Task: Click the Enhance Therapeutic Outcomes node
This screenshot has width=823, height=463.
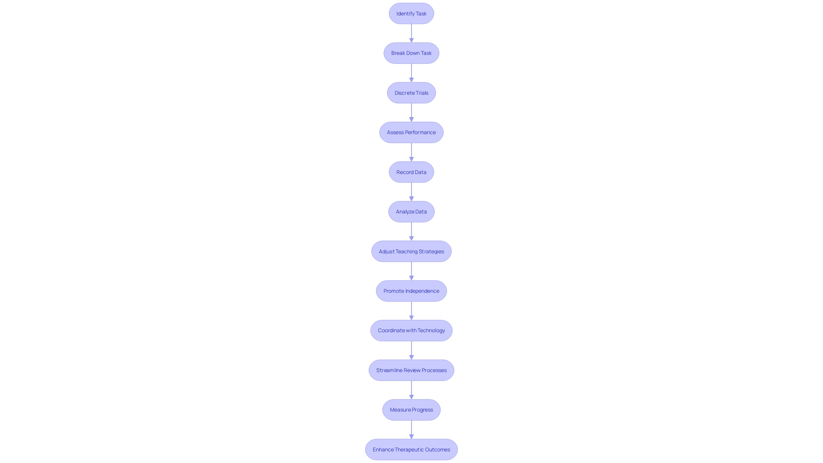Action: 411,449
